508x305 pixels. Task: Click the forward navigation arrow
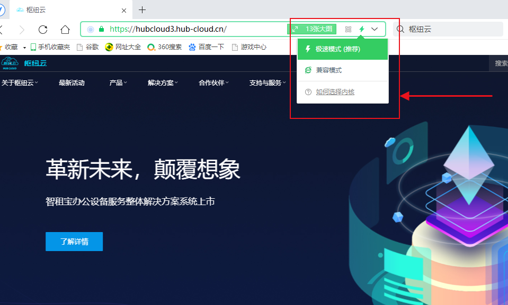(22, 30)
